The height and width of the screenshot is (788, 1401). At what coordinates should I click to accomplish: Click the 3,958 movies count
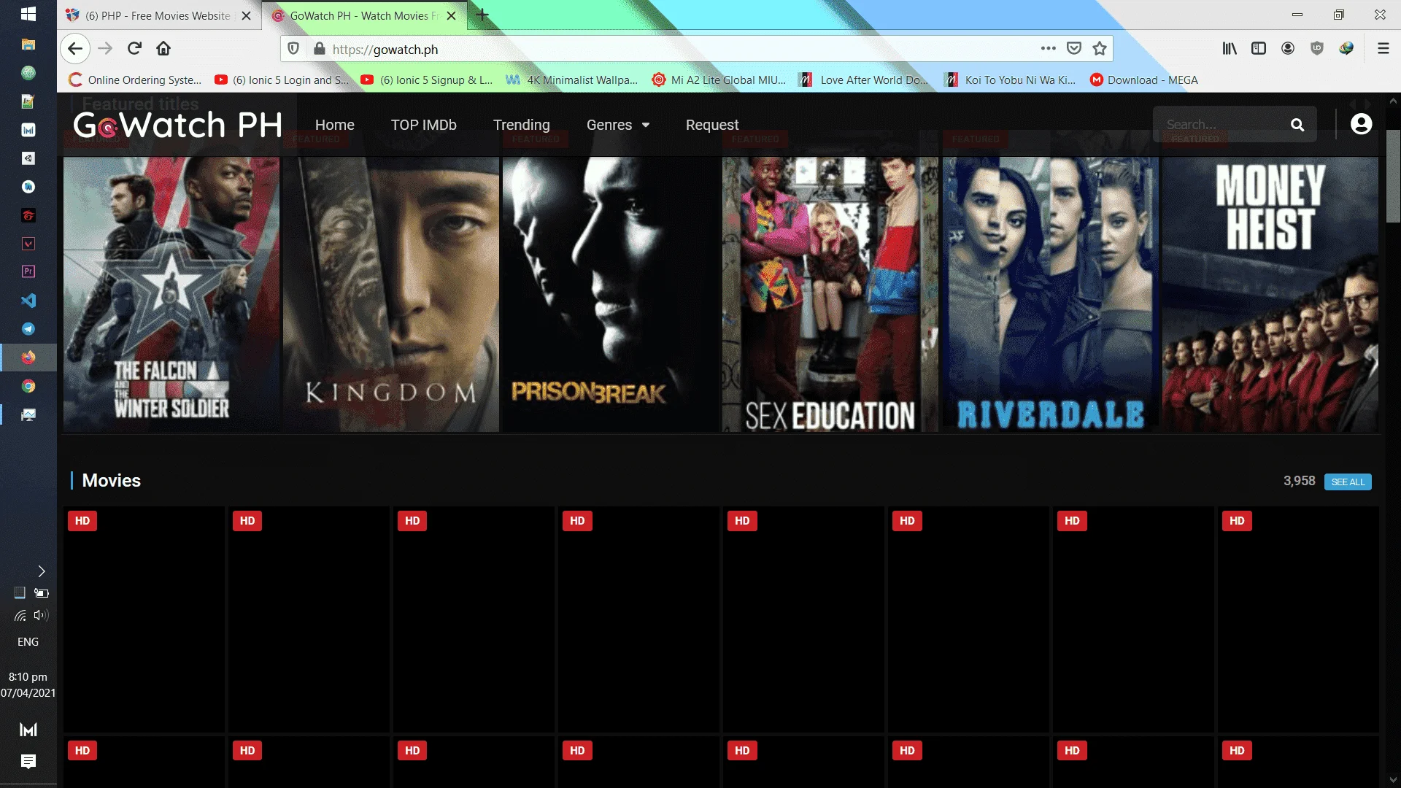pos(1299,481)
